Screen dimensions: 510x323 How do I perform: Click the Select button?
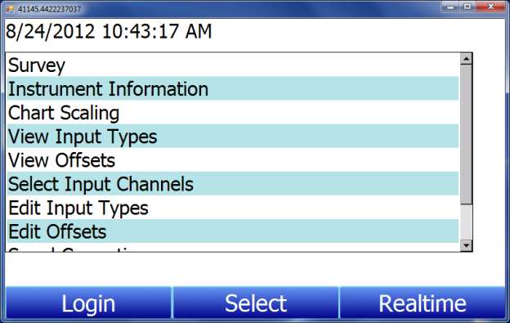click(256, 303)
